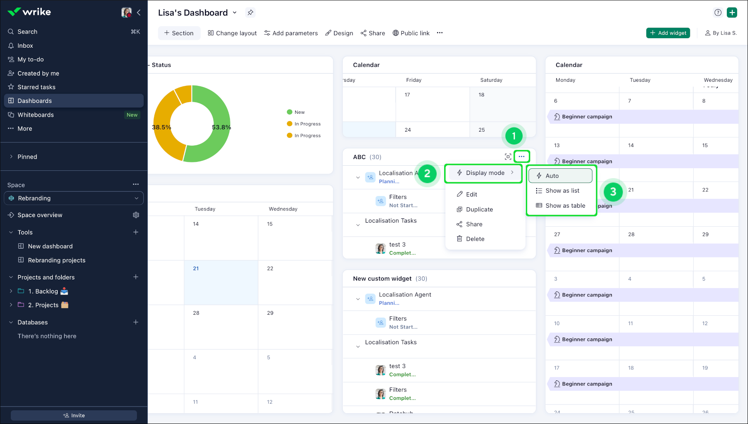Click Change layout
Screen dimensions: 748x424
click(x=232, y=33)
